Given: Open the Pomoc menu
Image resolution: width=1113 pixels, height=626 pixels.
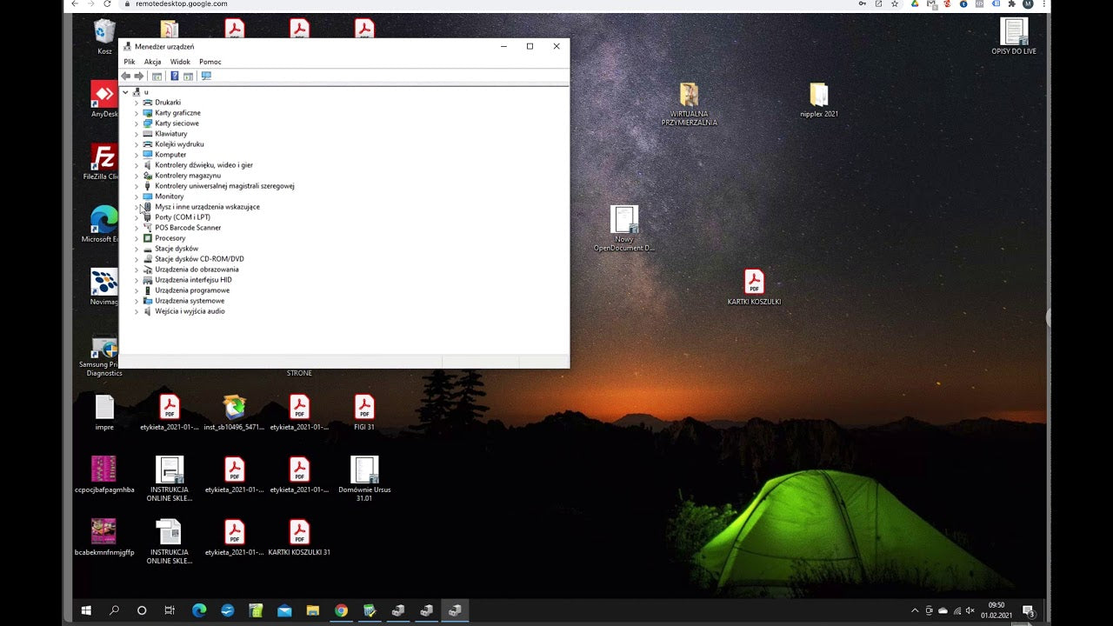Looking at the screenshot, I should pos(210,62).
